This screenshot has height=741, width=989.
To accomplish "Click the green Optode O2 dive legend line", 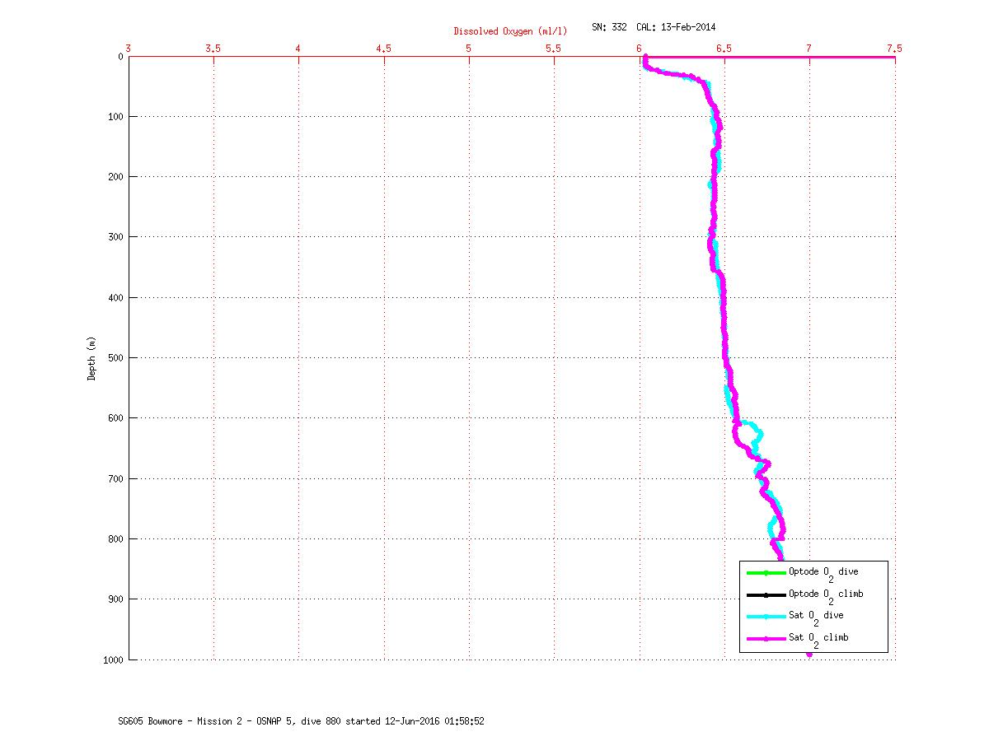I will click(766, 573).
